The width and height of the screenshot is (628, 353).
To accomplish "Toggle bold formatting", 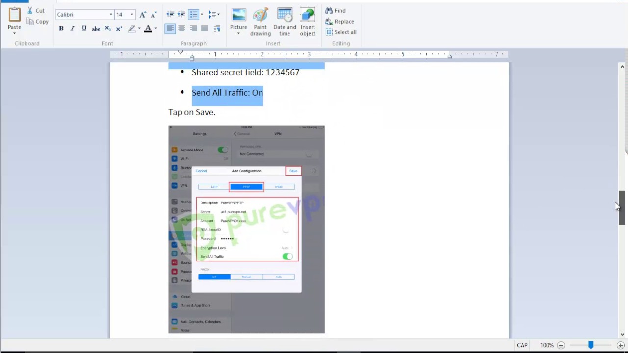I will click(61, 29).
